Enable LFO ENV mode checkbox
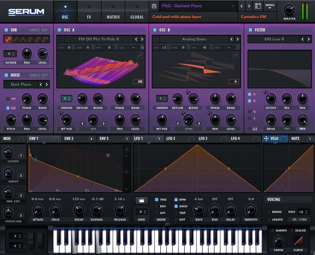 [156, 206]
